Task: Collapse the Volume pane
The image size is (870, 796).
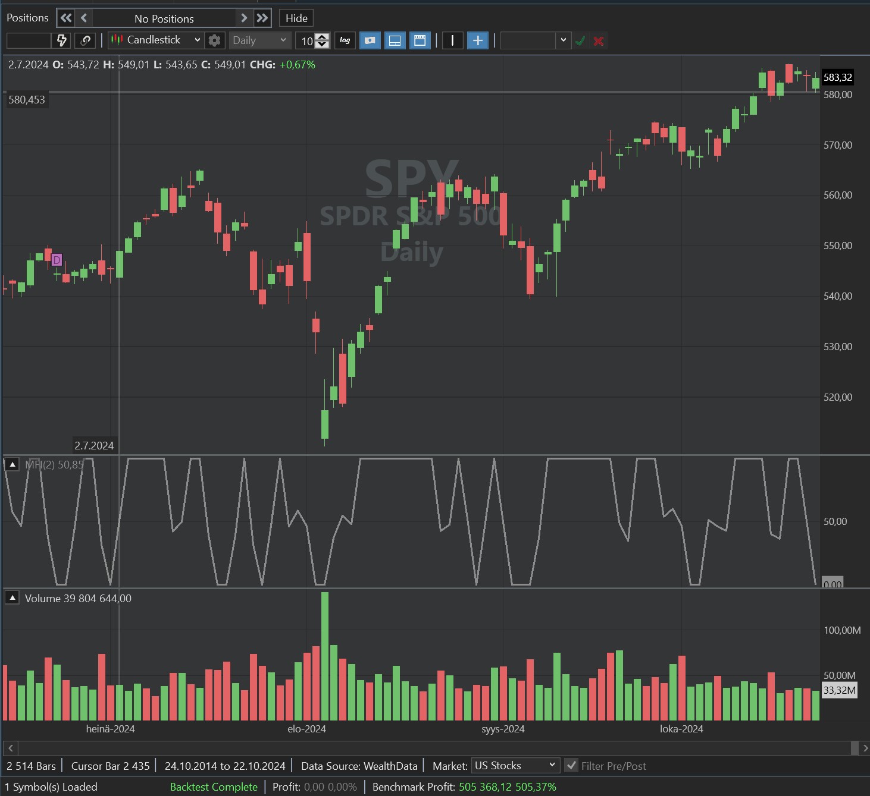Action: (x=12, y=598)
